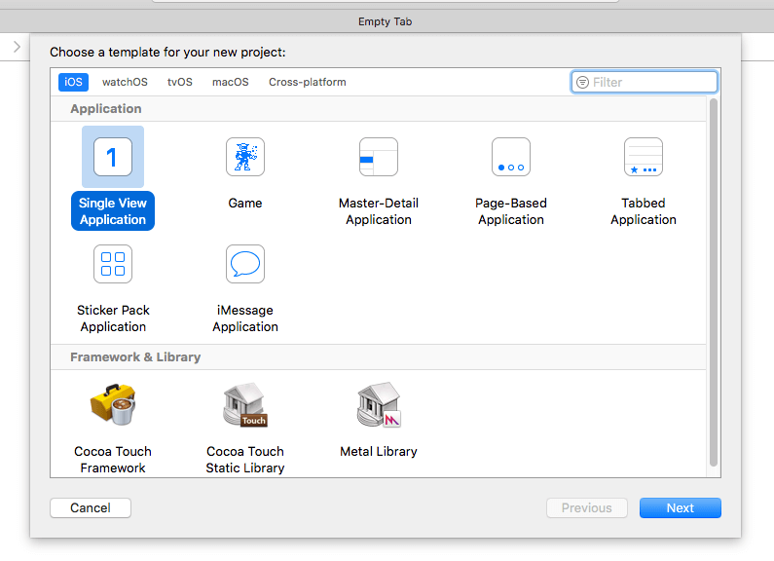This screenshot has width=774, height=561.
Task: Select Cocoa Touch Static Library icon
Action: coord(245,406)
